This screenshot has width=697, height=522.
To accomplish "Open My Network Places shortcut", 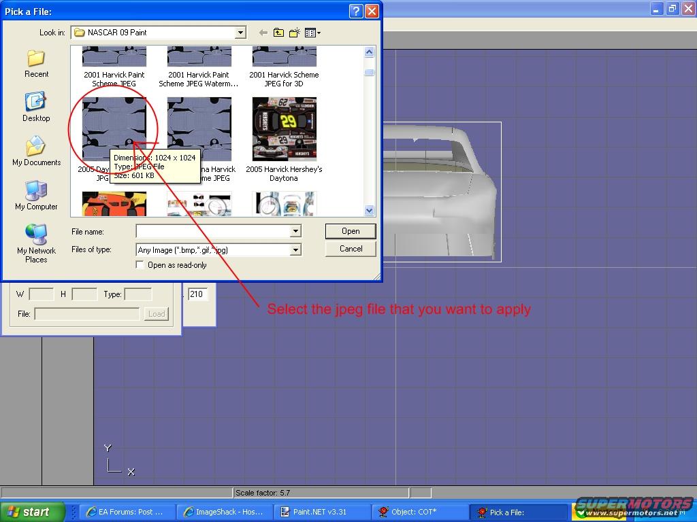I will coord(36,235).
